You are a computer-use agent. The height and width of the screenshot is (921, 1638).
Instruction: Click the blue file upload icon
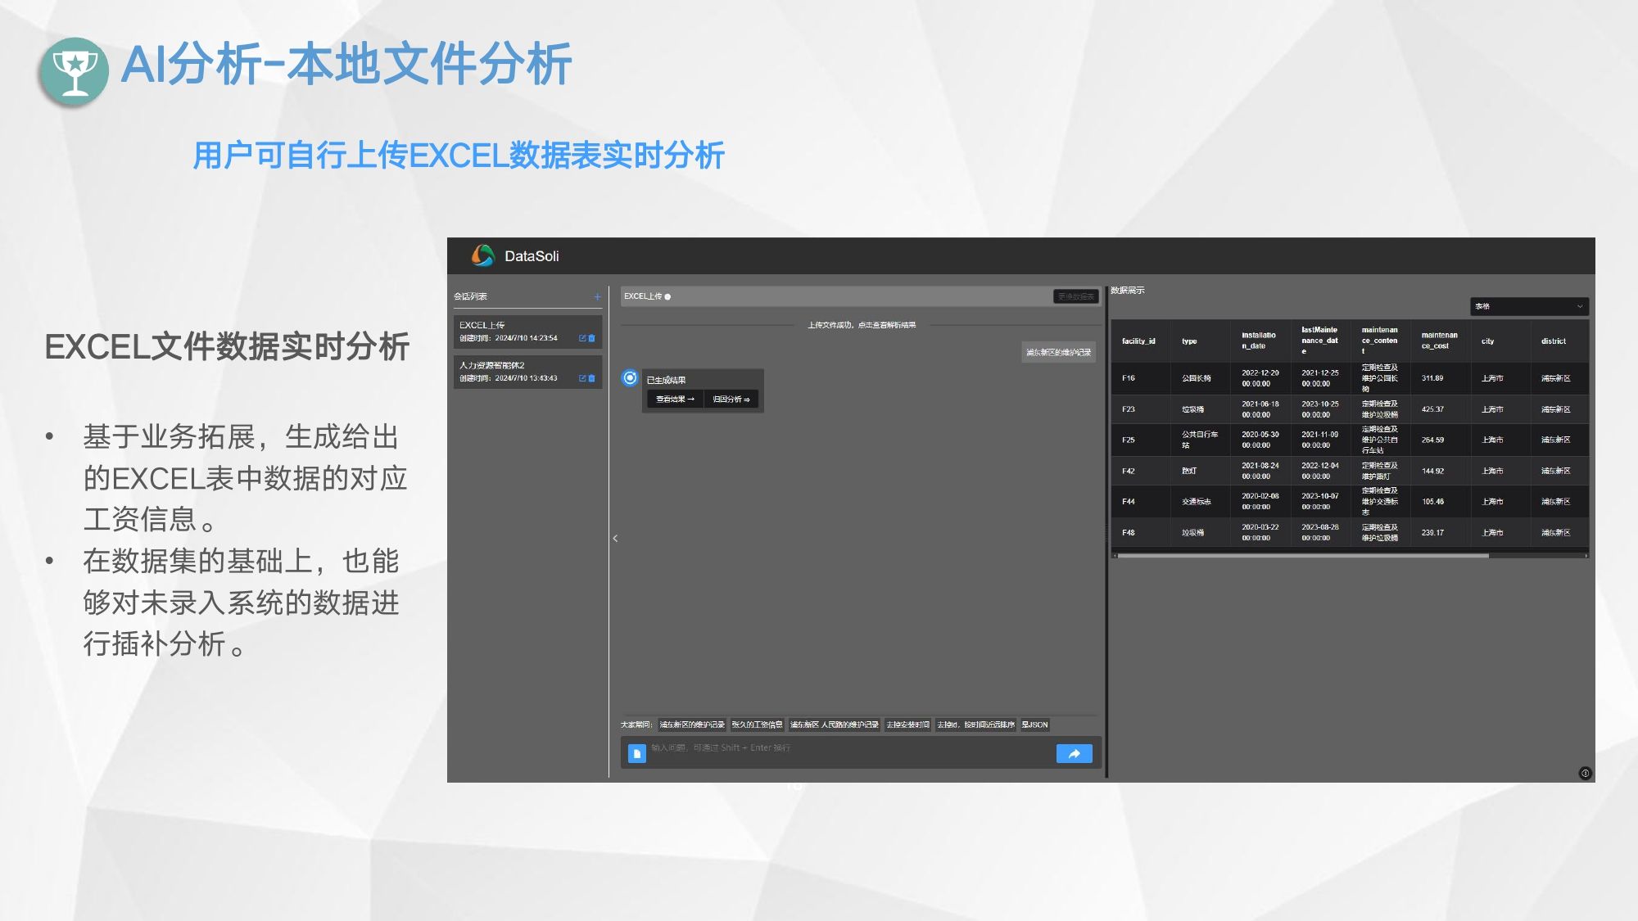point(636,753)
